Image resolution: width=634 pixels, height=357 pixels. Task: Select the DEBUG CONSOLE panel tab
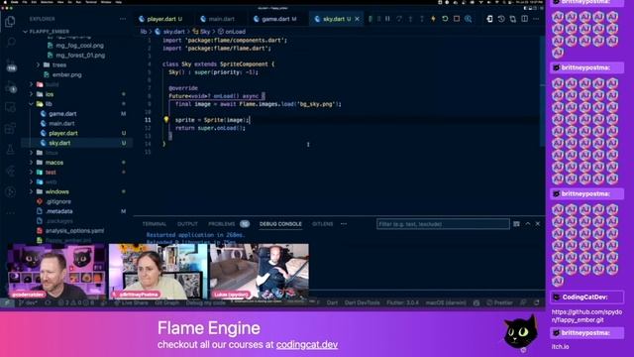[x=280, y=224]
